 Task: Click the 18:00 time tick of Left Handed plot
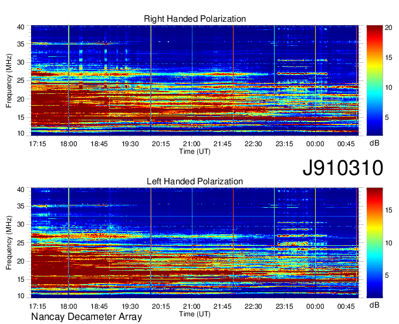69,306
